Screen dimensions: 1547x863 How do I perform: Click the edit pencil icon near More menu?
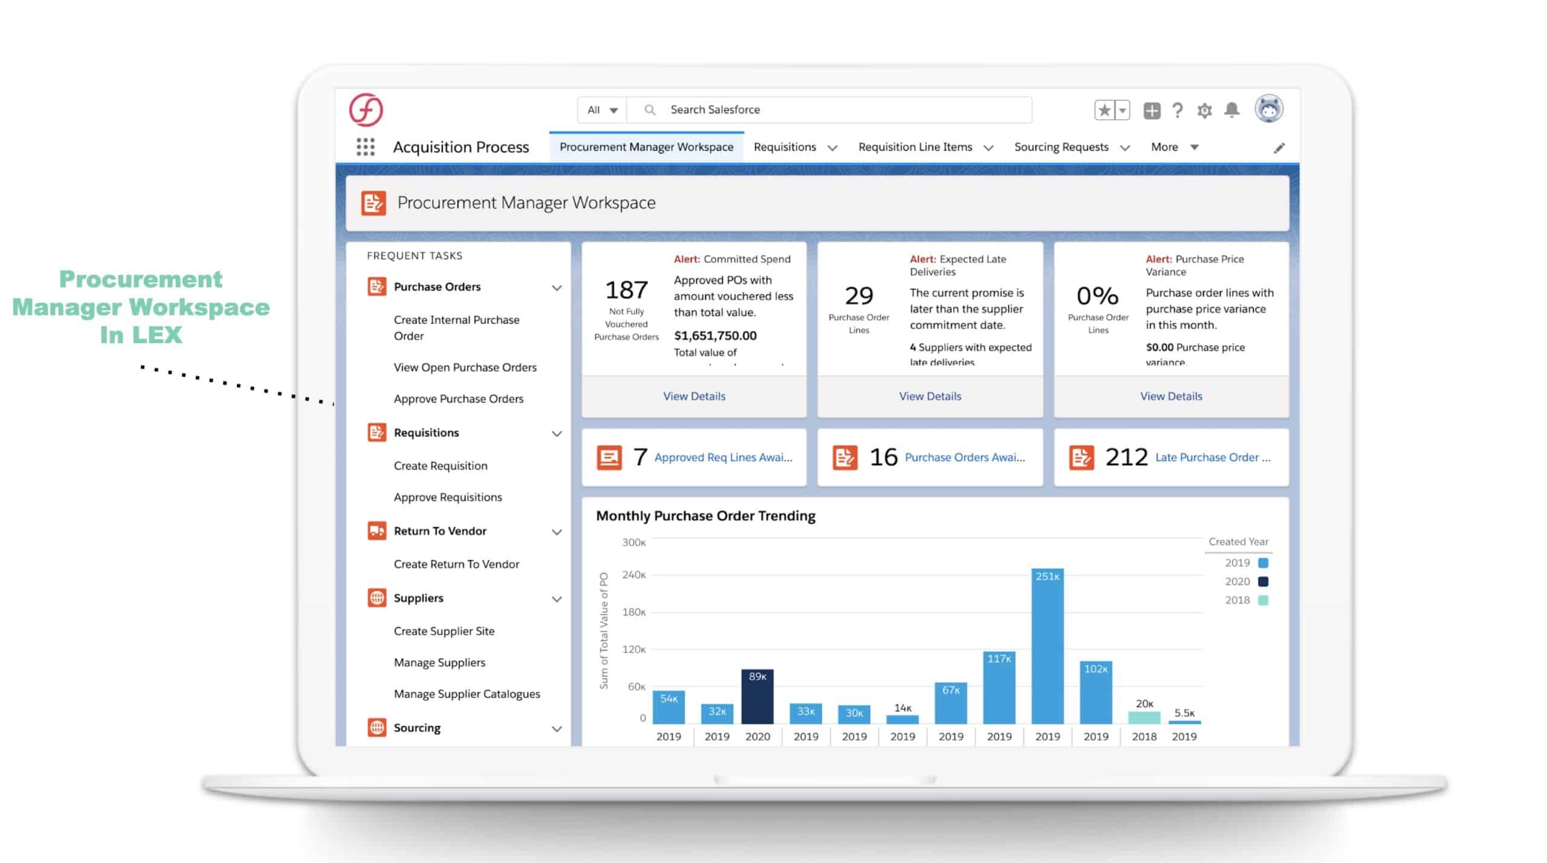point(1279,147)
